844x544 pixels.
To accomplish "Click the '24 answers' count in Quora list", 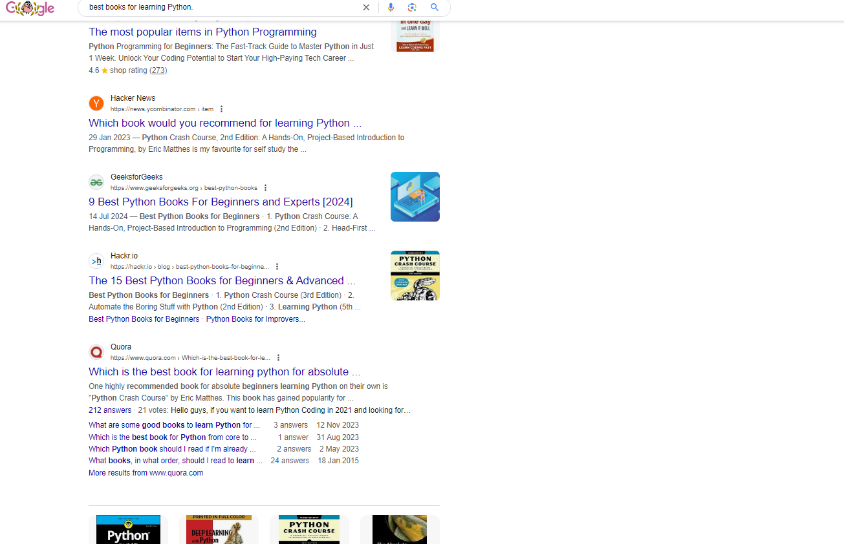I will [290, 461].
